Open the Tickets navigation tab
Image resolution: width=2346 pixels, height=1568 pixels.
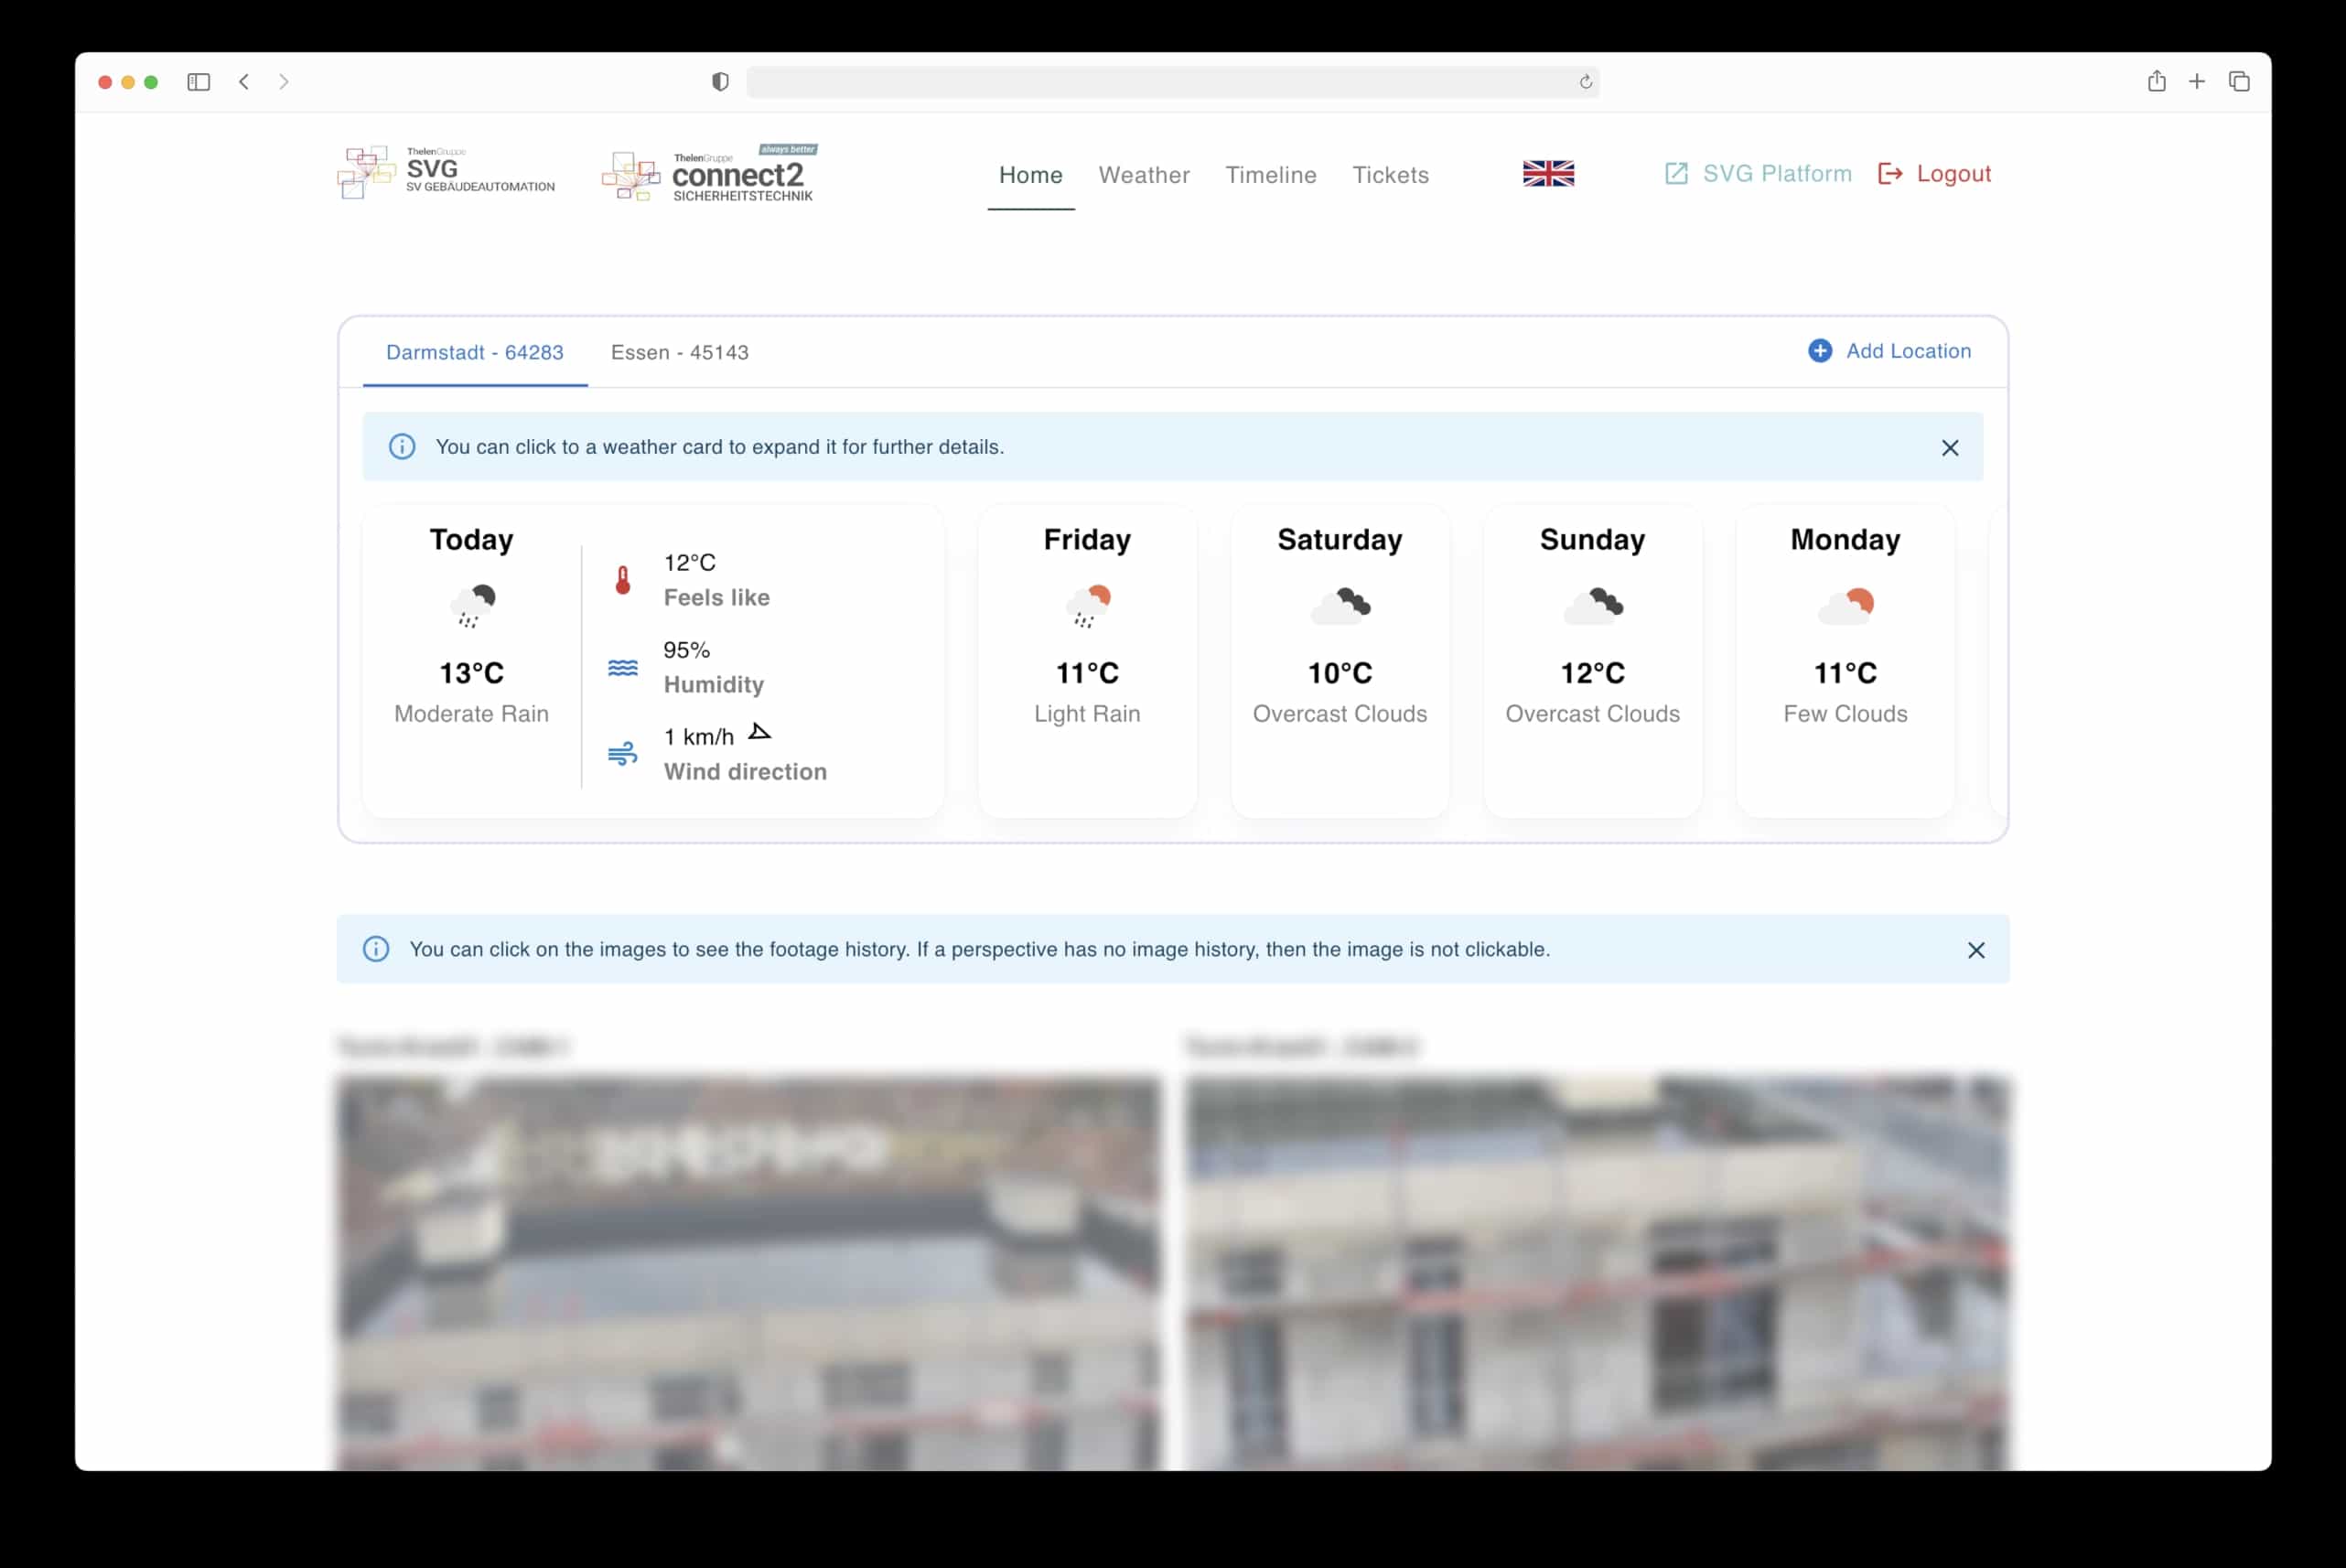pyautogui.click(x=1390, y=175)
